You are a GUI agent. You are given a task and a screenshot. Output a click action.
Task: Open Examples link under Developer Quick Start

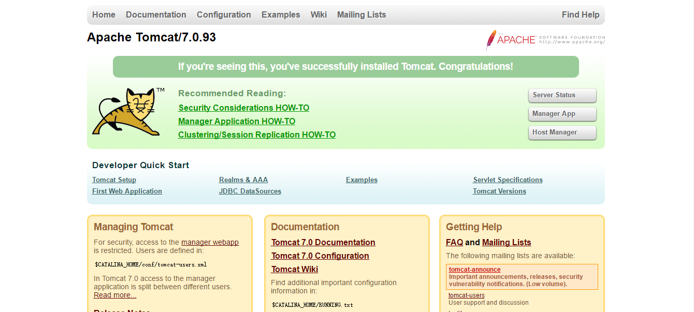pyautogui.click(x=362, y=180)
